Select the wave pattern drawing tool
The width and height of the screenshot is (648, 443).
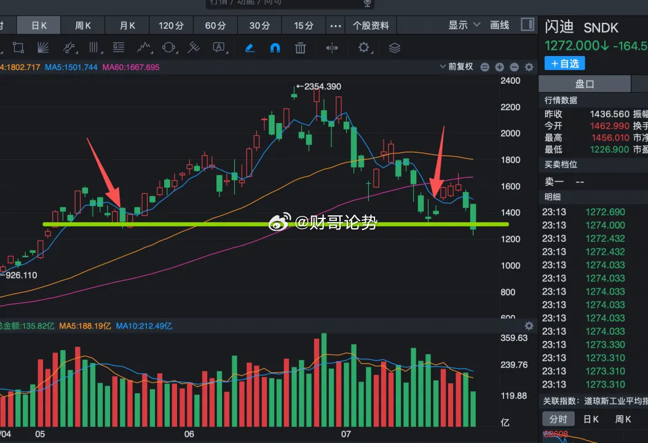(x=144, y=47)
